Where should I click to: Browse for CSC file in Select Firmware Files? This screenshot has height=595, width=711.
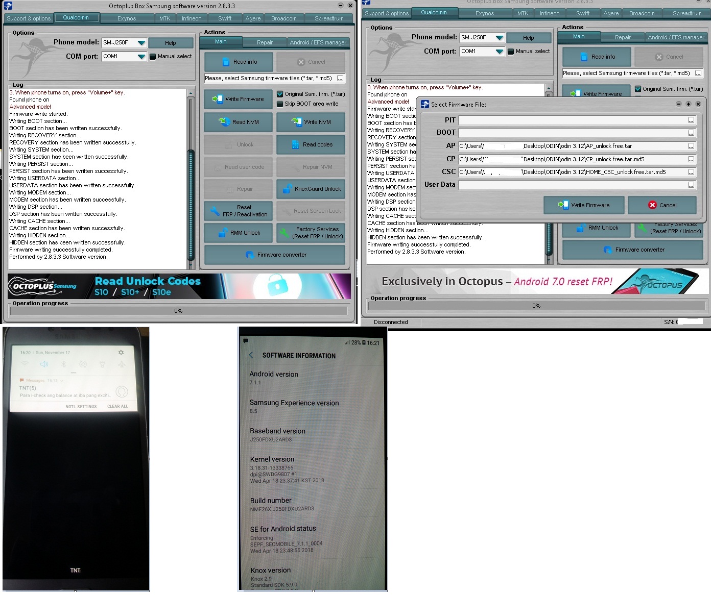click(x=691, y=172)
